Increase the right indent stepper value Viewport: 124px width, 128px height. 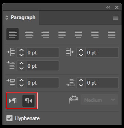81,50
